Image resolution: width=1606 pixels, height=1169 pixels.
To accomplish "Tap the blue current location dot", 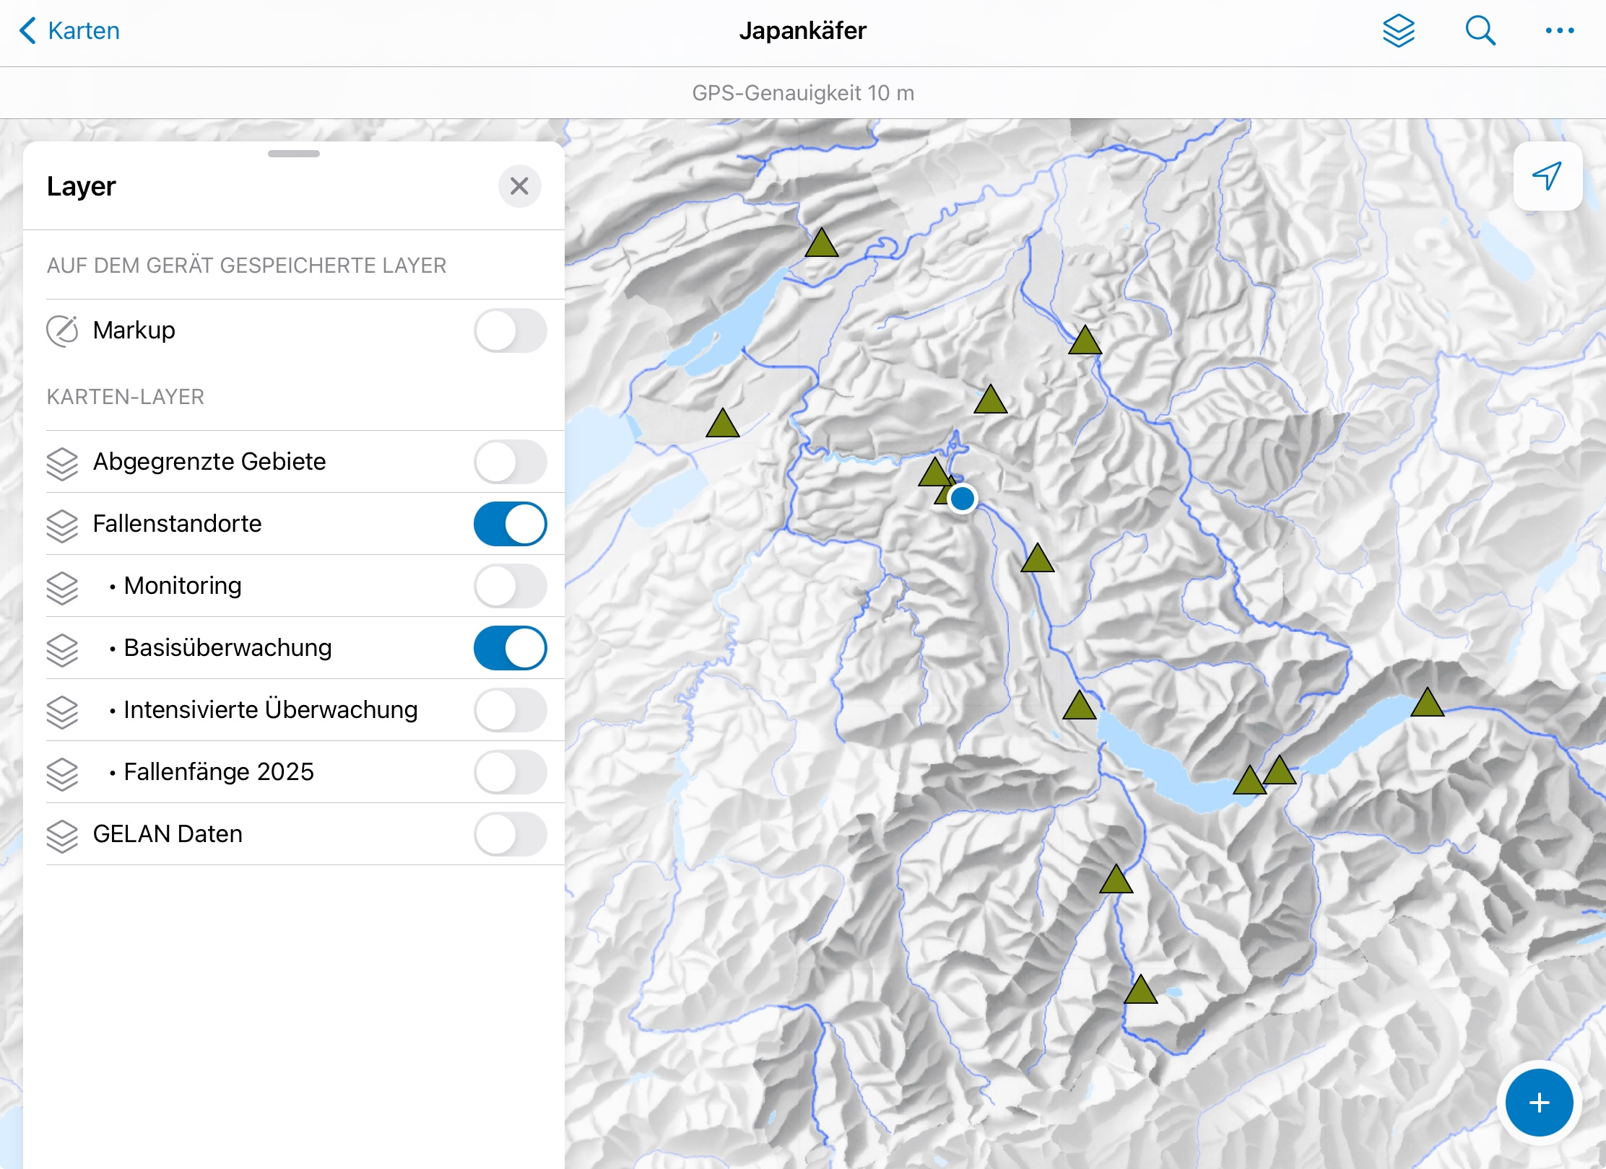I will click(x=962, y=499).
